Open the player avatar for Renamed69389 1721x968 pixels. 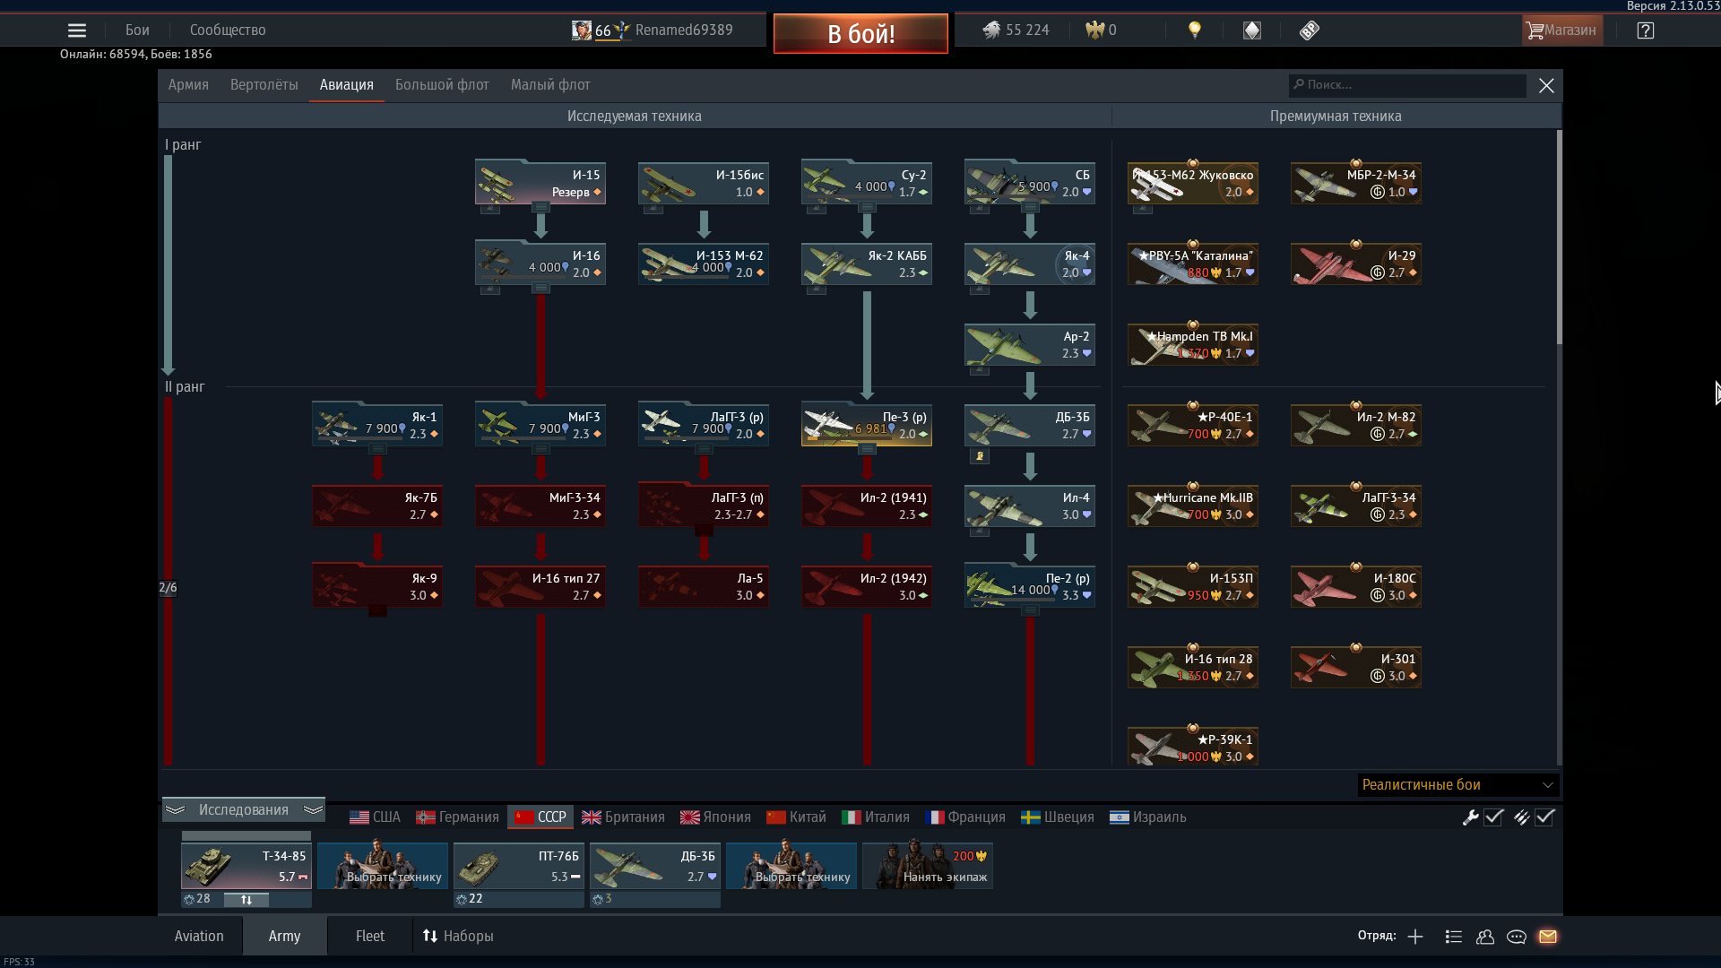(x=582, y=30)
